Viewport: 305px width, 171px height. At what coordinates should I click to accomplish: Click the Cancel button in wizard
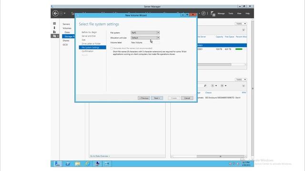(187, 98)
